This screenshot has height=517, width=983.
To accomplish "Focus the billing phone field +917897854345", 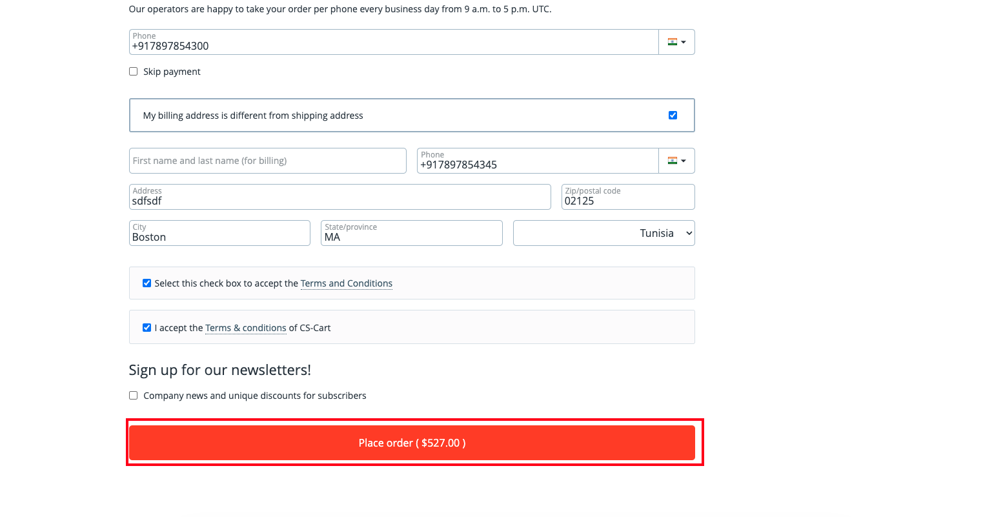I will click(x=538, y=161).
